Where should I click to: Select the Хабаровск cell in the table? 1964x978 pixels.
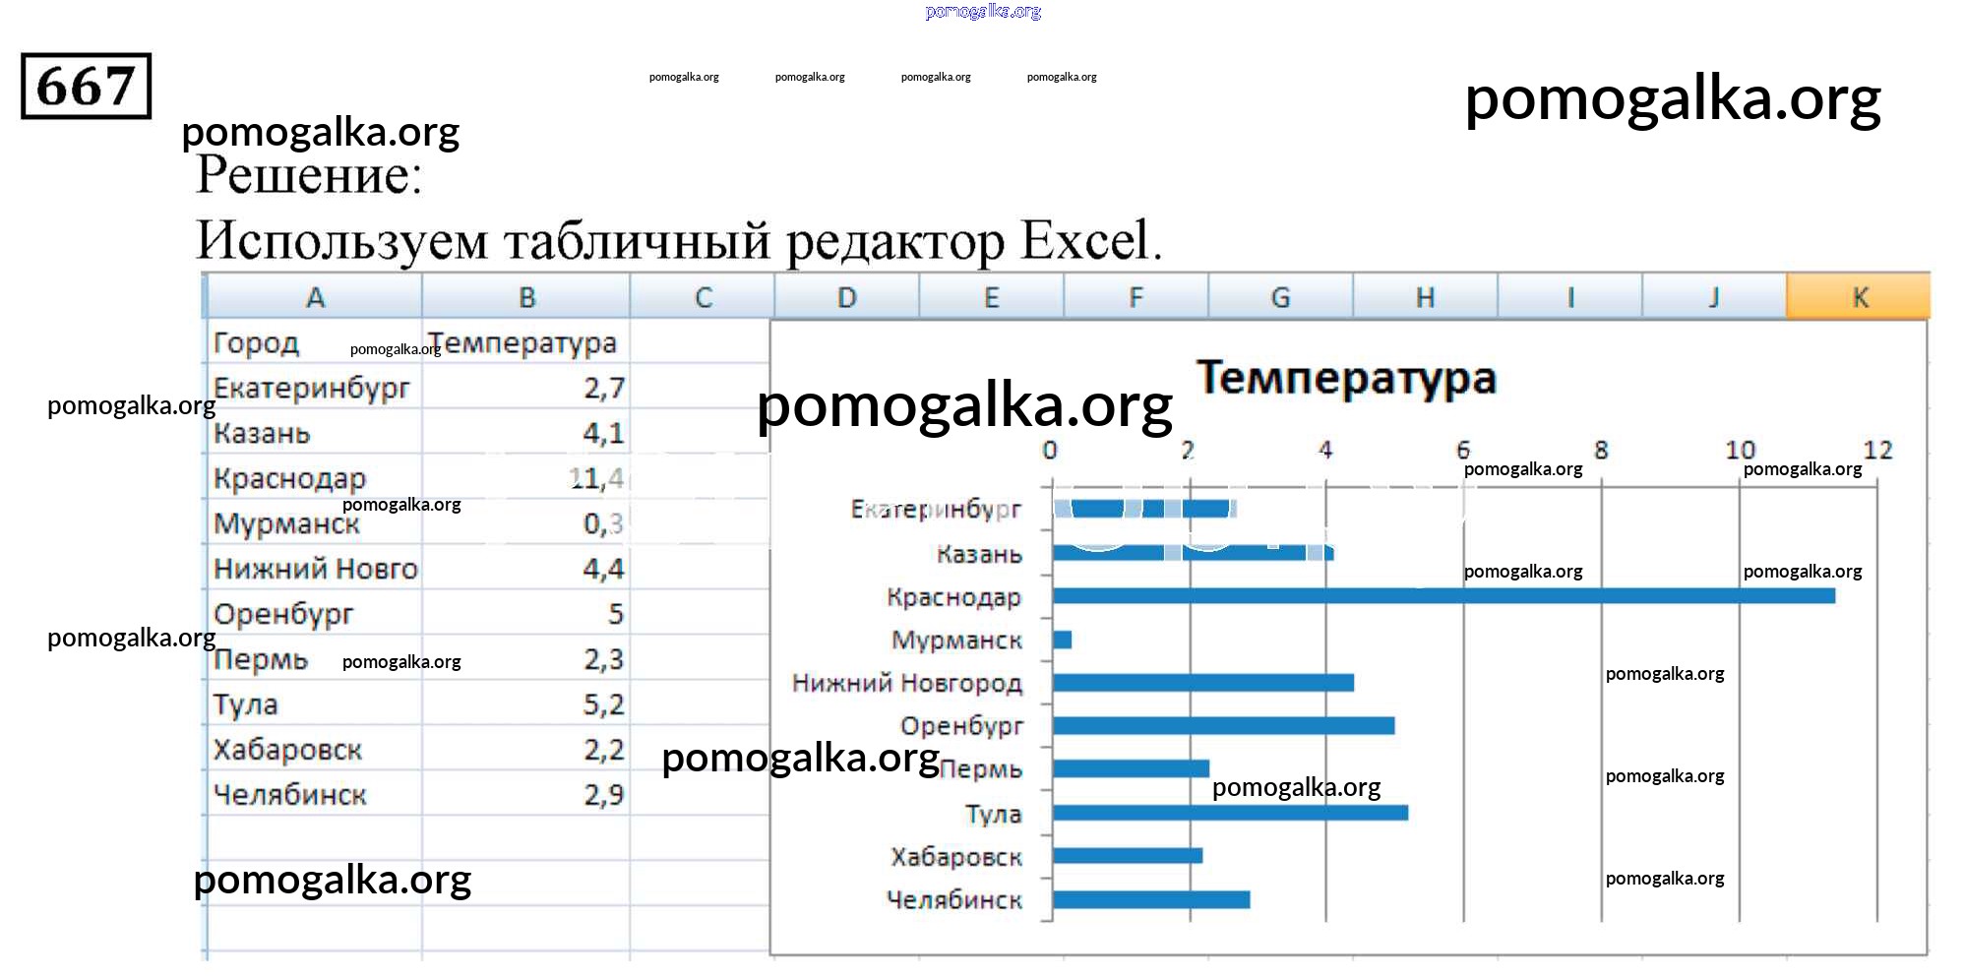(287, 750)
